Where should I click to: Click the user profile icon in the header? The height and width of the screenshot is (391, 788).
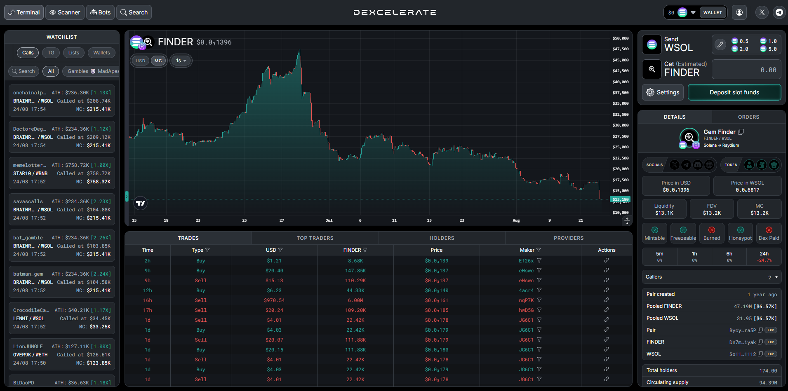pos(739,12)
